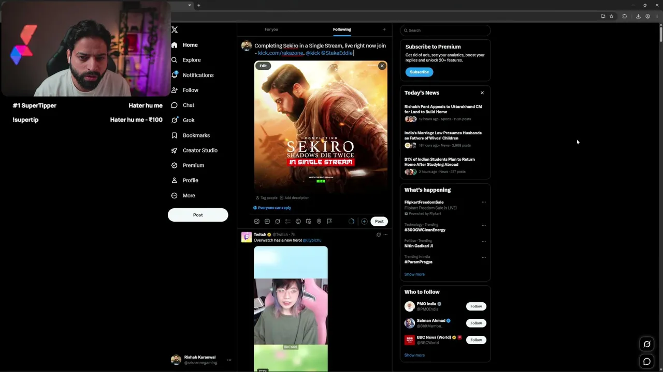This screenshot has height=372, width=663.
Task: Open the Grok floating button
Action: 647,344
